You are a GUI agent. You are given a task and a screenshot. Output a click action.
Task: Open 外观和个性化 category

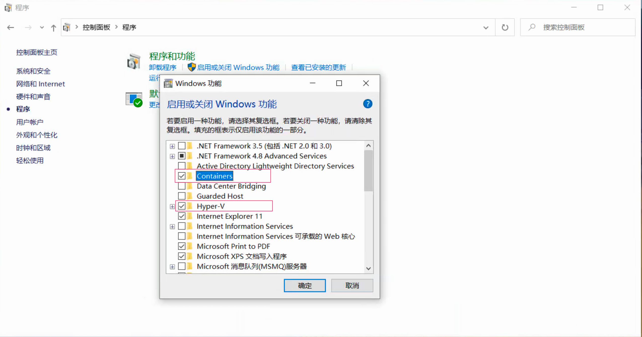pos(37,135)
